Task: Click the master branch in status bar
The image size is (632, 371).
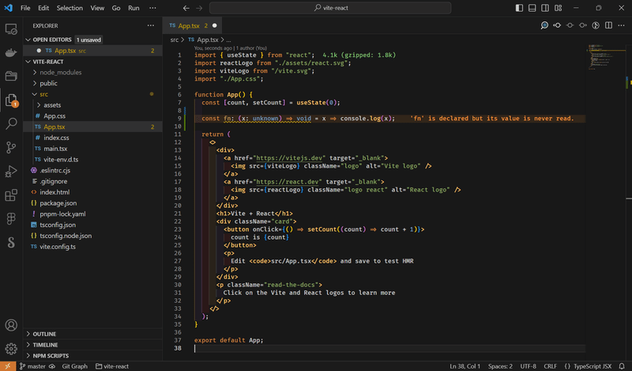Action: (x=32, y=366)
